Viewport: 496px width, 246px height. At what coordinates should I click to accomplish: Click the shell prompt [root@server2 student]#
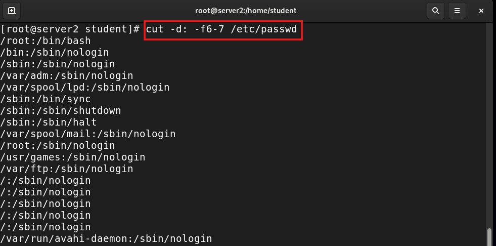[x=70, y=29]
